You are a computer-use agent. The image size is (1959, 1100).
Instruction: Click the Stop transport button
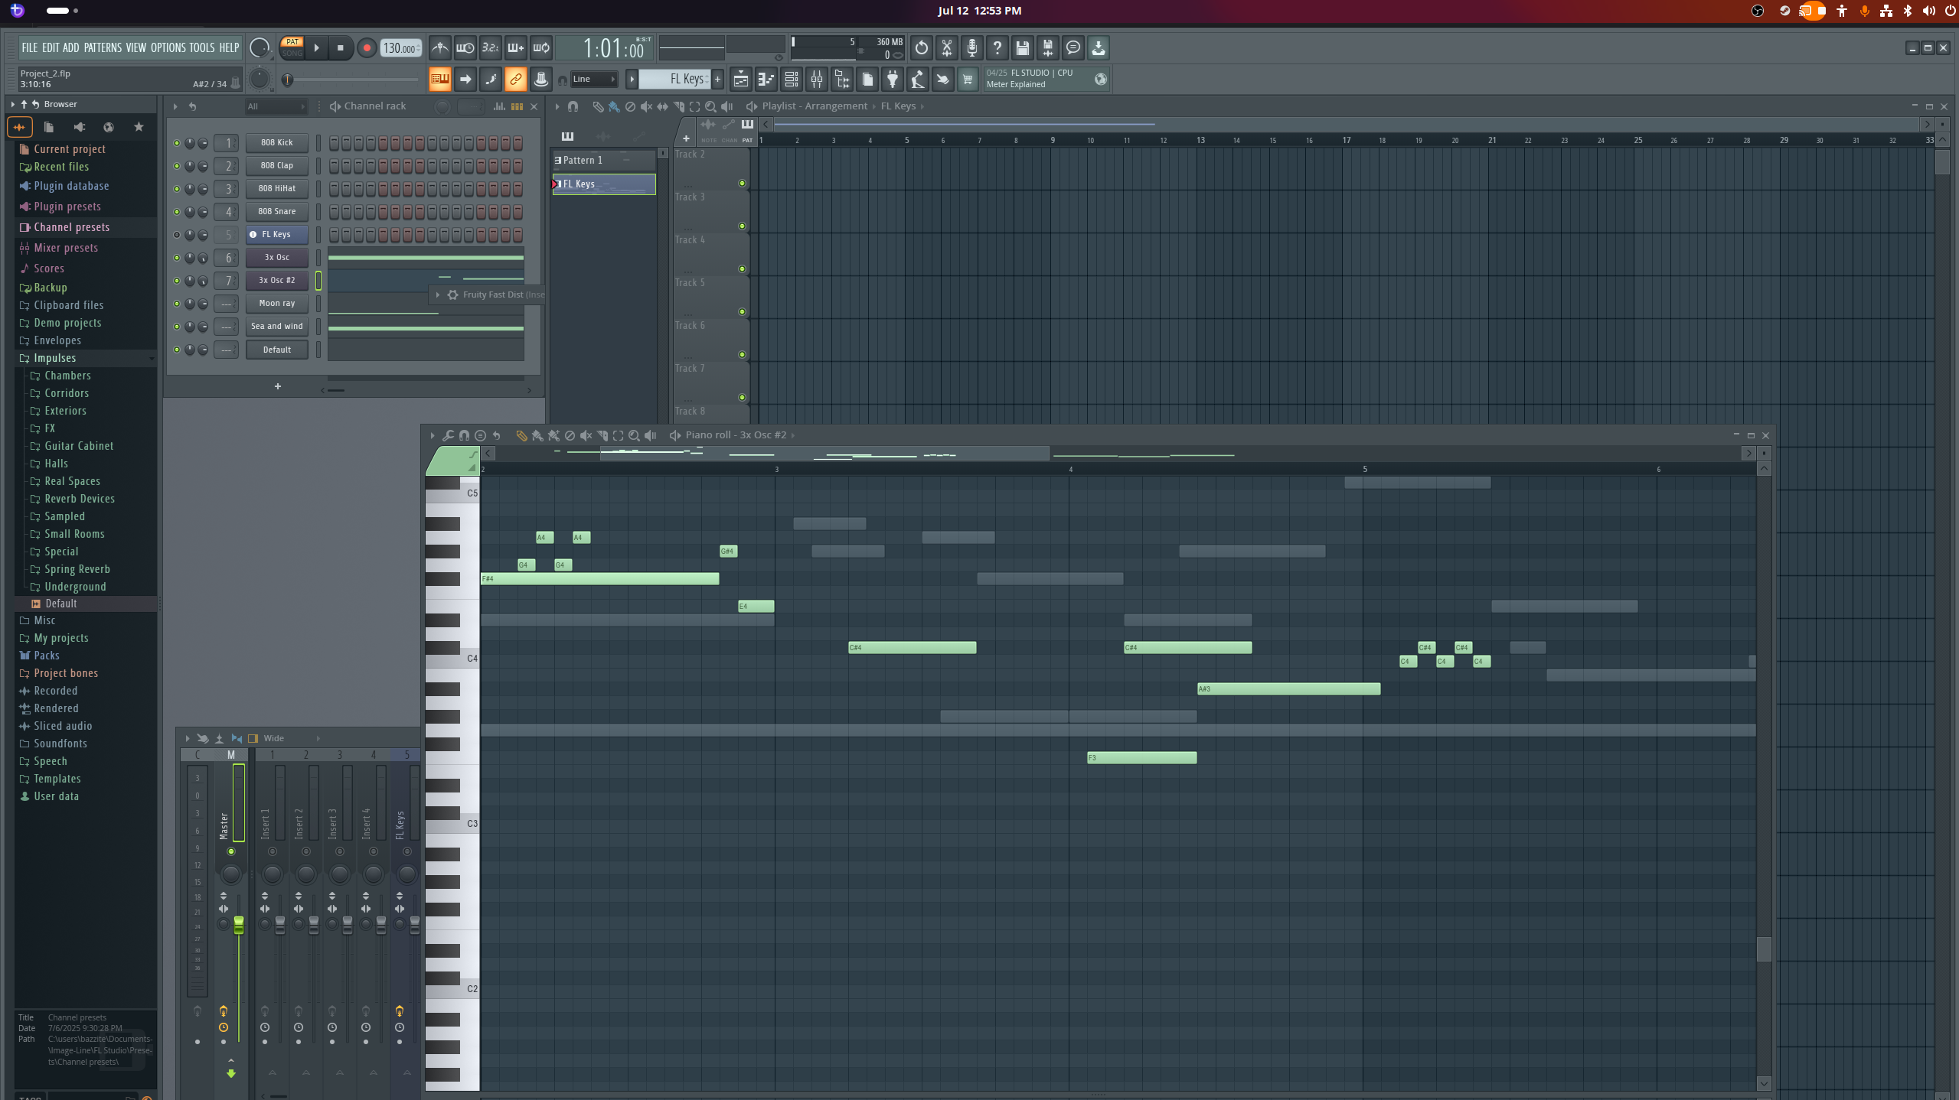click(340, 47)
